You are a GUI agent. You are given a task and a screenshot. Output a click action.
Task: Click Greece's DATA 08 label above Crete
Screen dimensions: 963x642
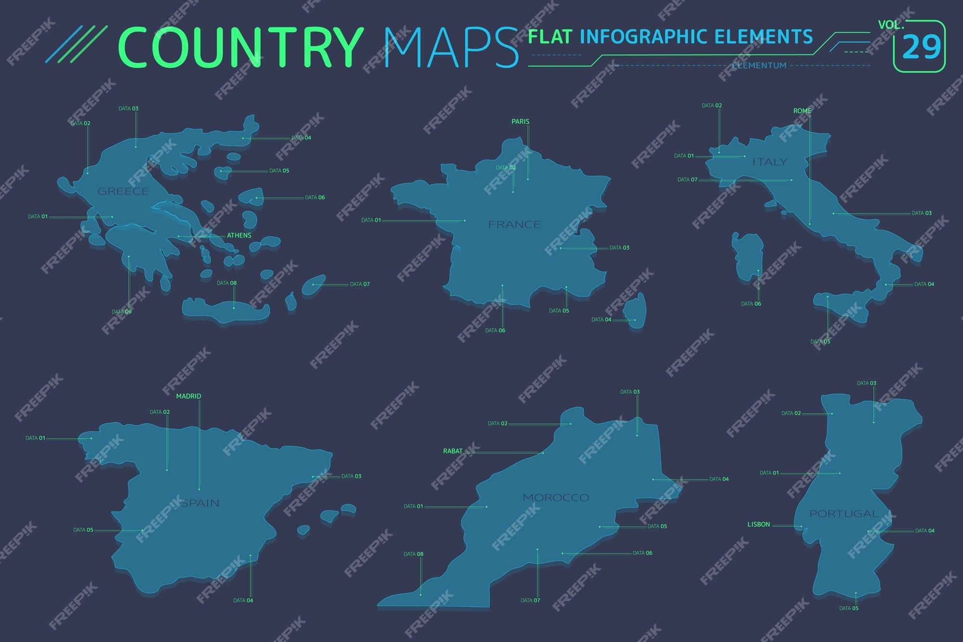coord(227,283)
